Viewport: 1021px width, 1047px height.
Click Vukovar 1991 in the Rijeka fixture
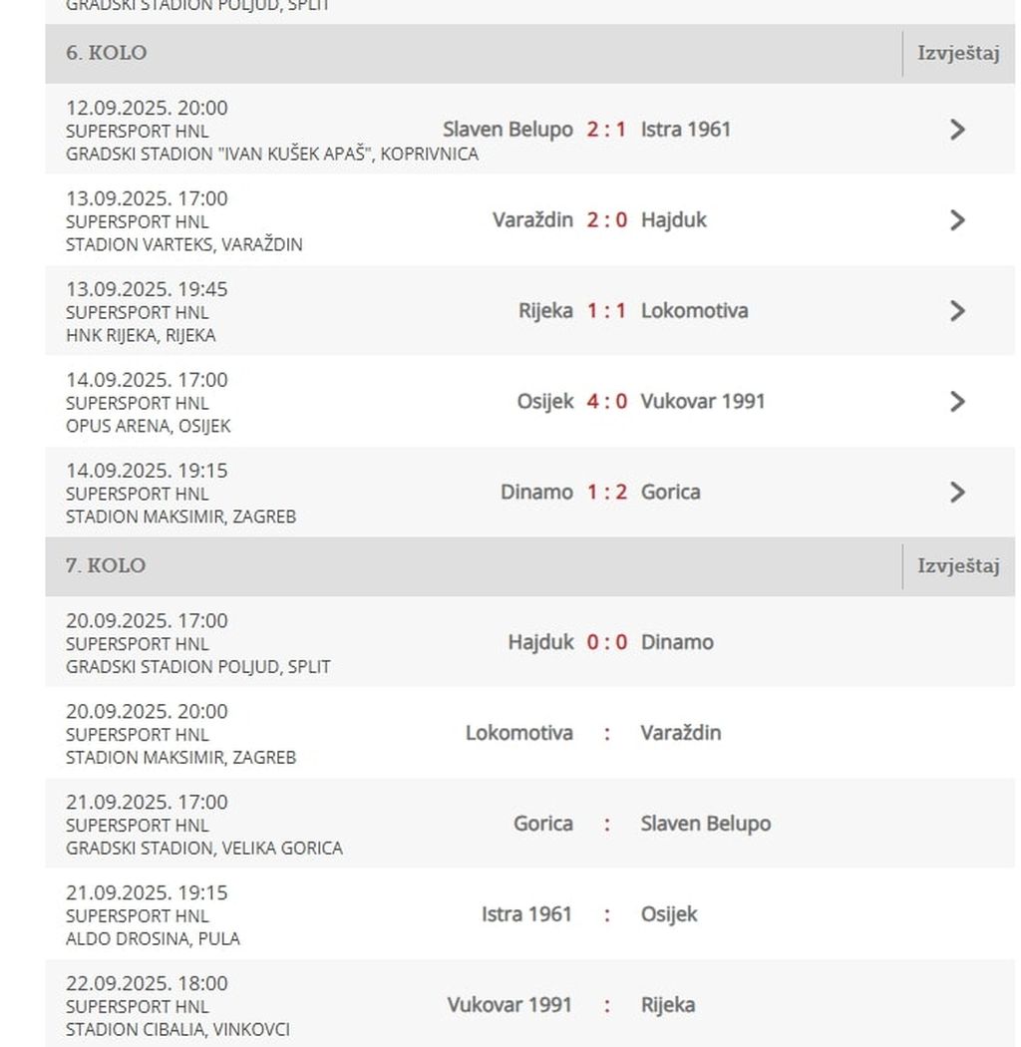[x=510, y=1005]
